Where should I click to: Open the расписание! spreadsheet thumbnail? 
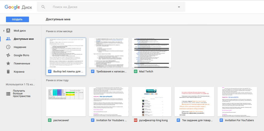point(66,101)
